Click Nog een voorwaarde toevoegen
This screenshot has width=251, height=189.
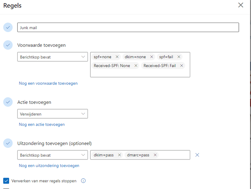pyautogui.click(x=48, y=83)
